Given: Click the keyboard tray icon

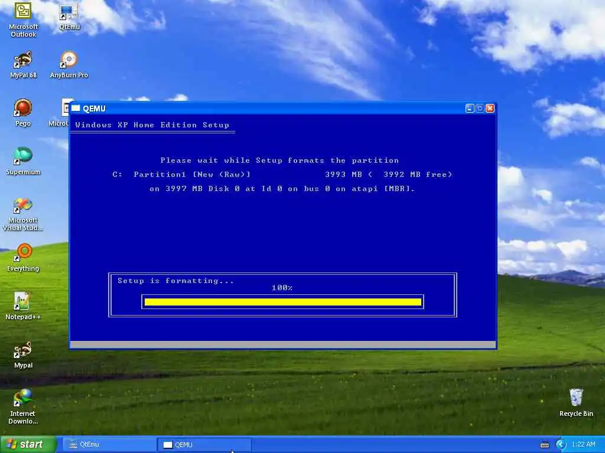Looking at the screenshot, I should pos(545,445).
